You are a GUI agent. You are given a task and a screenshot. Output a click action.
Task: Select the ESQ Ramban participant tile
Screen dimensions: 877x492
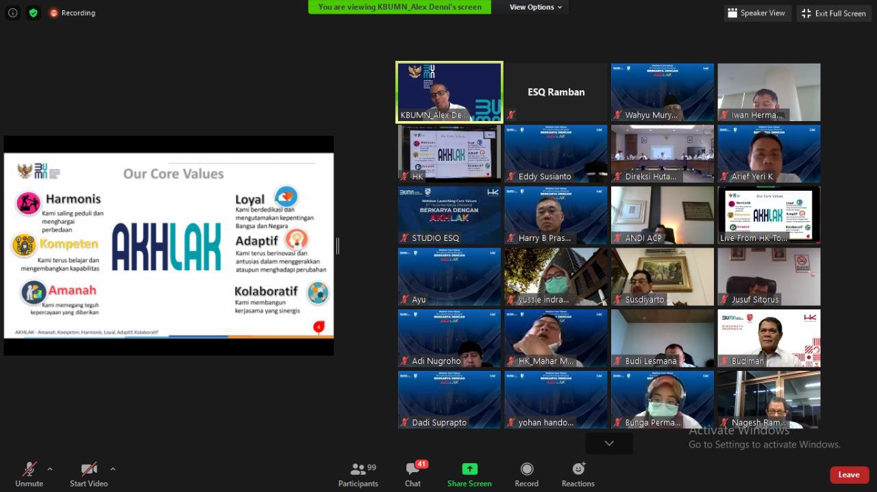[x=556, y=92]
